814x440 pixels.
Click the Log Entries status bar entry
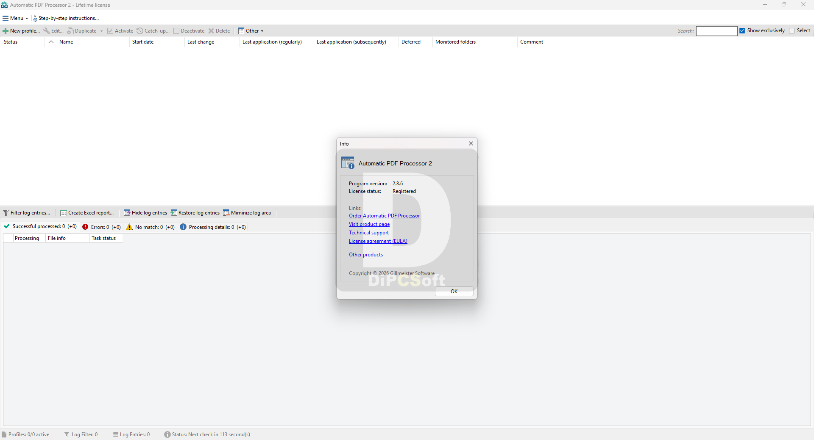click(131, 434)
